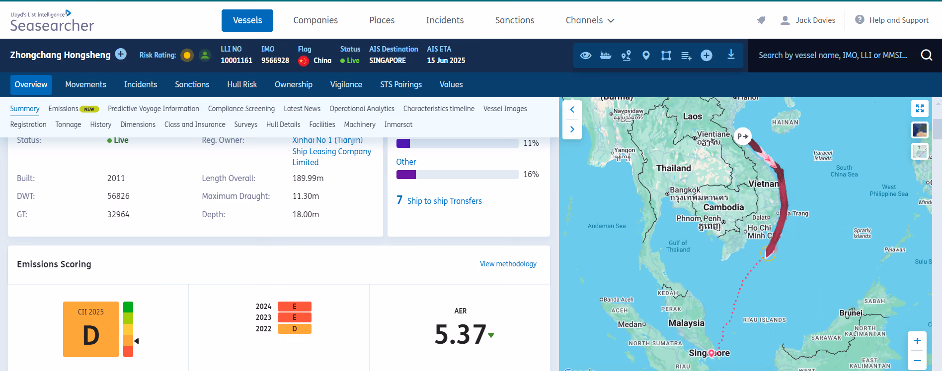Click the plus icon beside Zhongchang Hongsheng

point(121,54)
